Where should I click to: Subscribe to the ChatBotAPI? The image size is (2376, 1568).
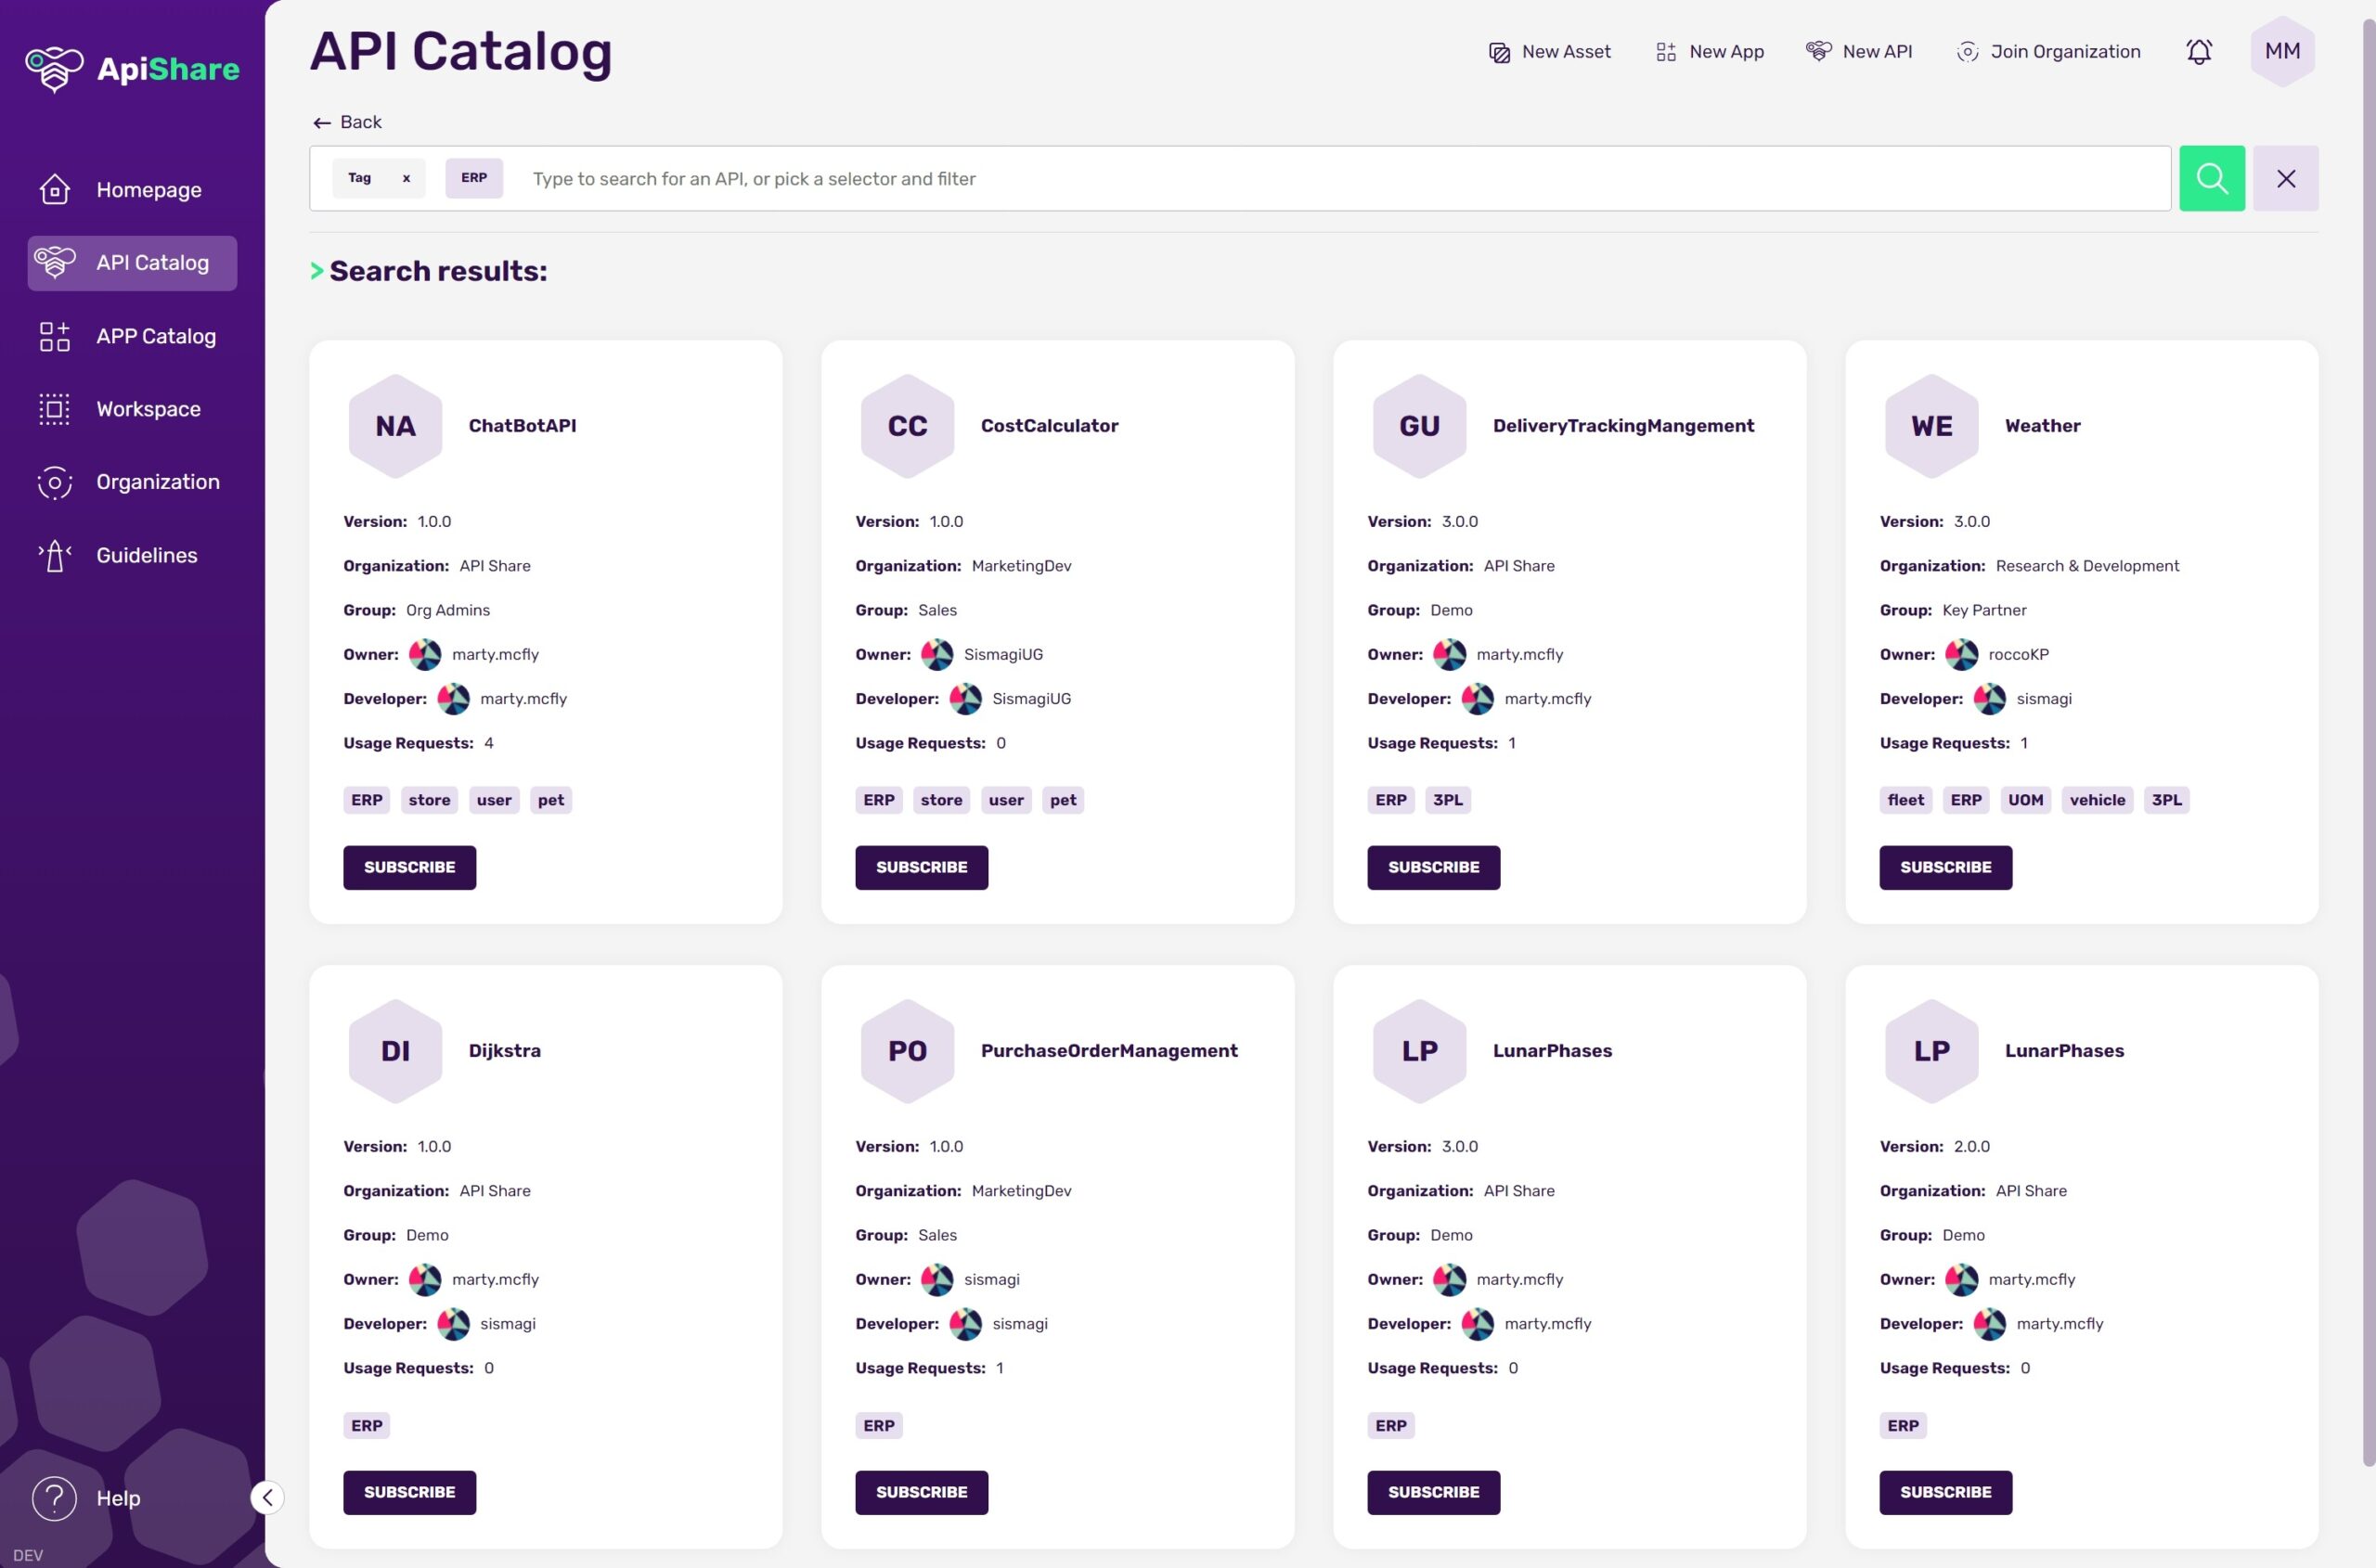point(409,867)
